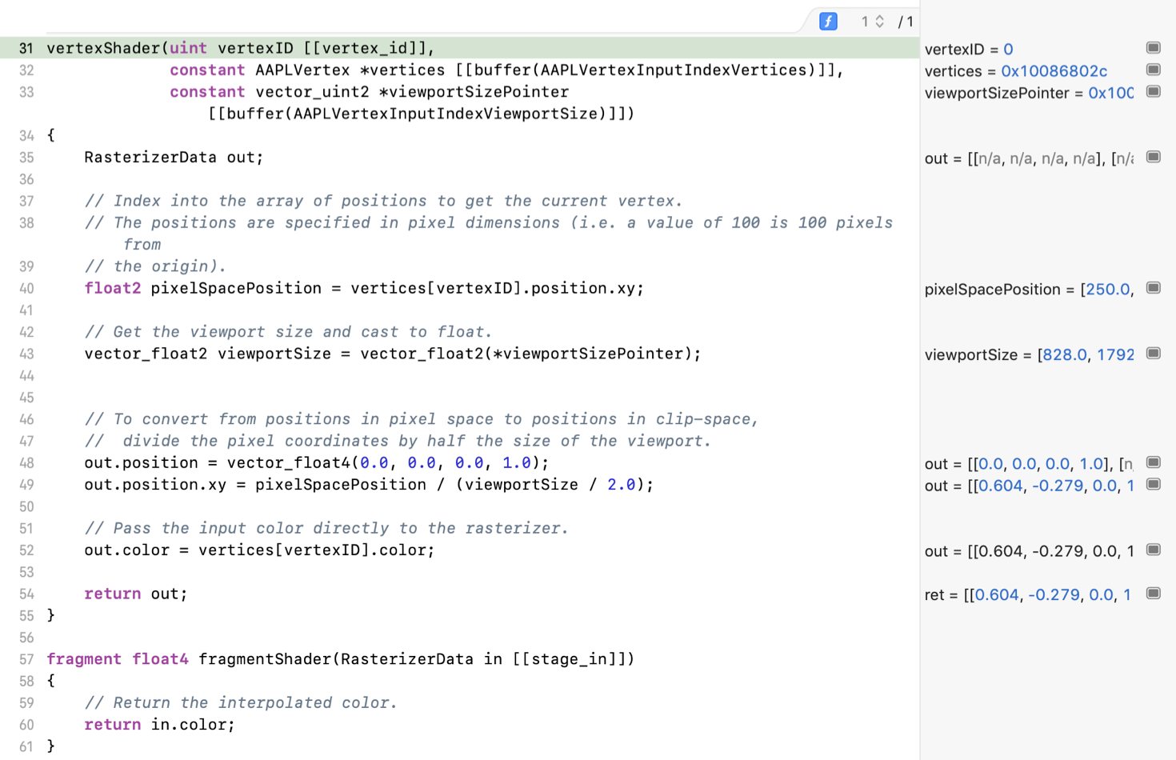Show value popup icon for viewportSizePointer row

click(x=1153, y=91)
